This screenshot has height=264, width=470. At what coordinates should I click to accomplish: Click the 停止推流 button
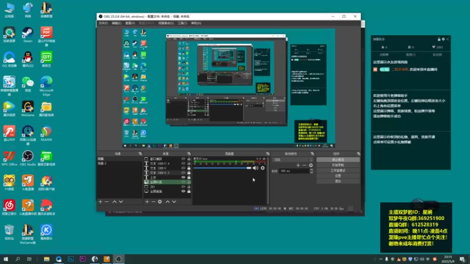tap(338, 160)
